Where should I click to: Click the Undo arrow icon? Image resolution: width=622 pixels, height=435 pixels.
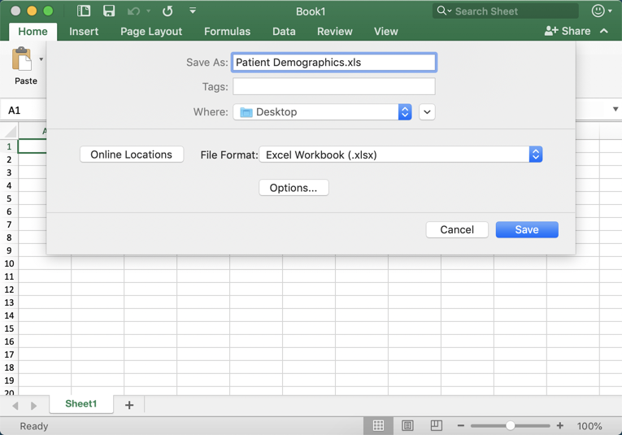tap(133, 11)
